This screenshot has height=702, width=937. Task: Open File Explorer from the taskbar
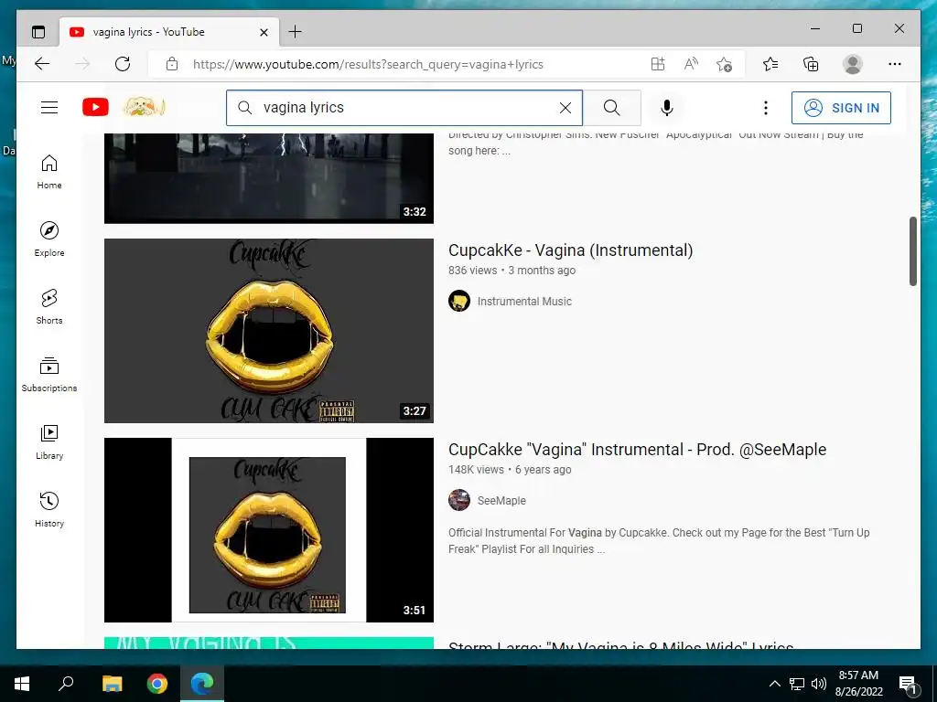(x=112, y=684)
